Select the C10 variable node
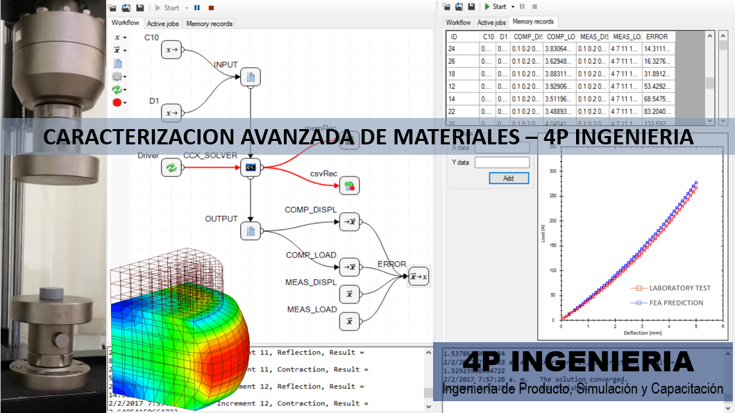 (x=171, y=50)
